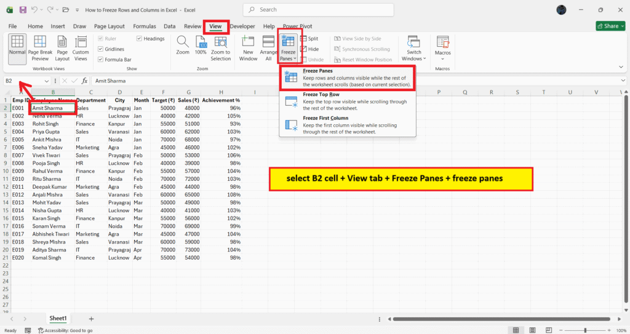The height and width of the screenshot is (334, 630).
Task: Switch to Normal workbook view
Action: [x=17, y=48]
